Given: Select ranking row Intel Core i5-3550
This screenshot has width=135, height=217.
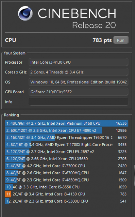Looking at the screenshot, I should [x=67, y=187].
